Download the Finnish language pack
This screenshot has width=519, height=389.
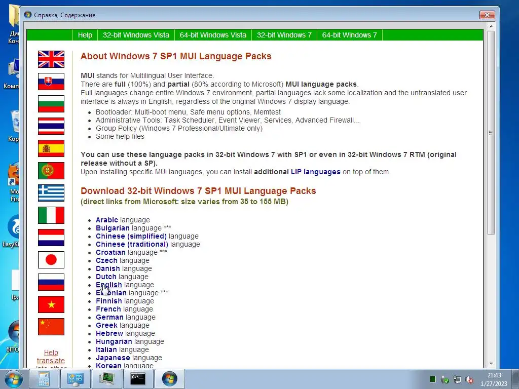pyautogui.click(x=108, y=301)
